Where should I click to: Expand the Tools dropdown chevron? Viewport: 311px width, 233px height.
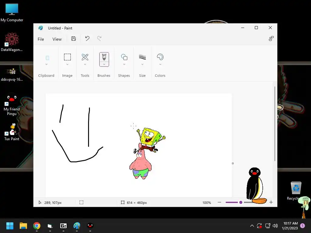[x=85, y=64]
